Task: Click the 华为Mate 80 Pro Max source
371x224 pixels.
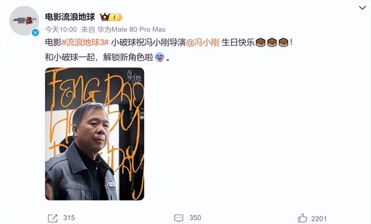Action: pyautogui.click(x=131, y=30)
